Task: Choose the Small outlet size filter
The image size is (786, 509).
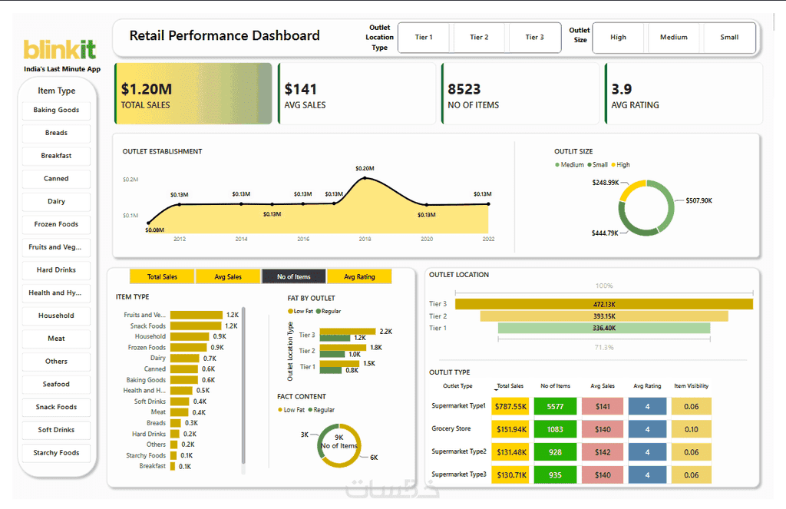Action: (x=729, y=37)
